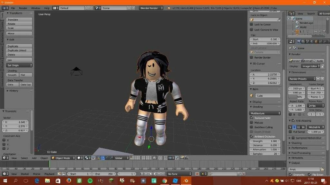Expand the Post Processing panel
This screenshot has width=330, height=185.
point(301,153)
